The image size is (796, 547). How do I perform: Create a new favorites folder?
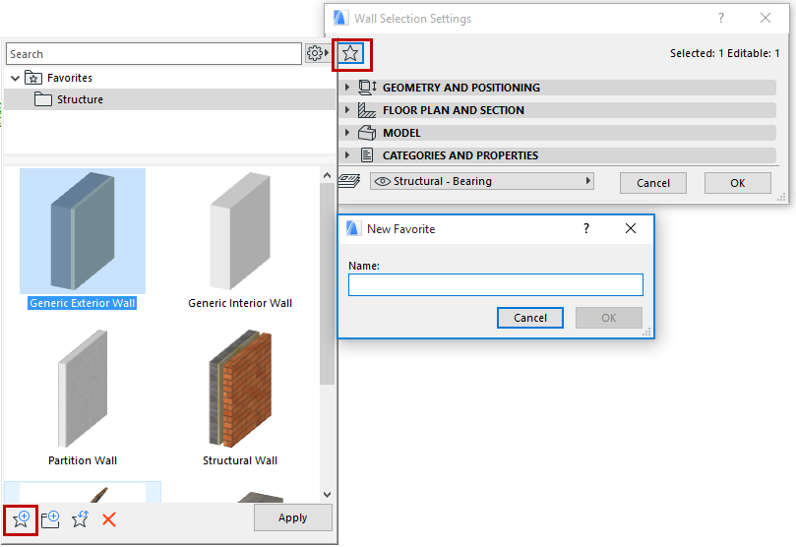(50, 519)
